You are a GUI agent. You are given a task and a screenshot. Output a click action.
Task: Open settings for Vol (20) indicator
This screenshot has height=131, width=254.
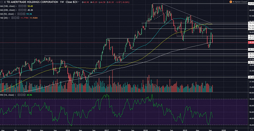tap(15, 18)
